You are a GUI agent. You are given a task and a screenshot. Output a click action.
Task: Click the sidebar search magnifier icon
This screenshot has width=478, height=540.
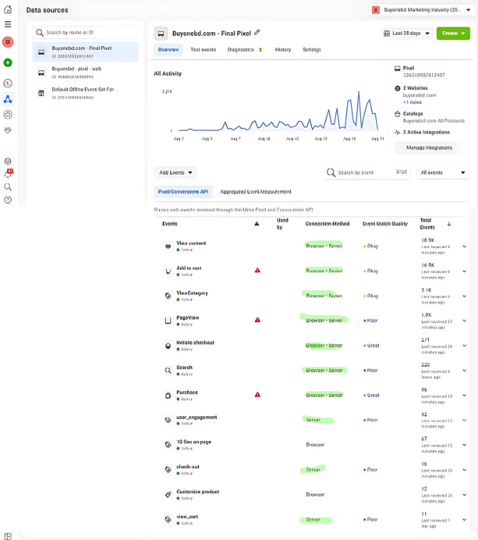(8, 187)
